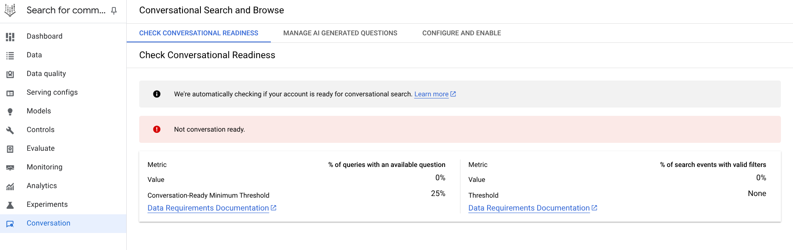793x250 pixels.
Task: Open the Learn more link
Action: pos(431,94)
